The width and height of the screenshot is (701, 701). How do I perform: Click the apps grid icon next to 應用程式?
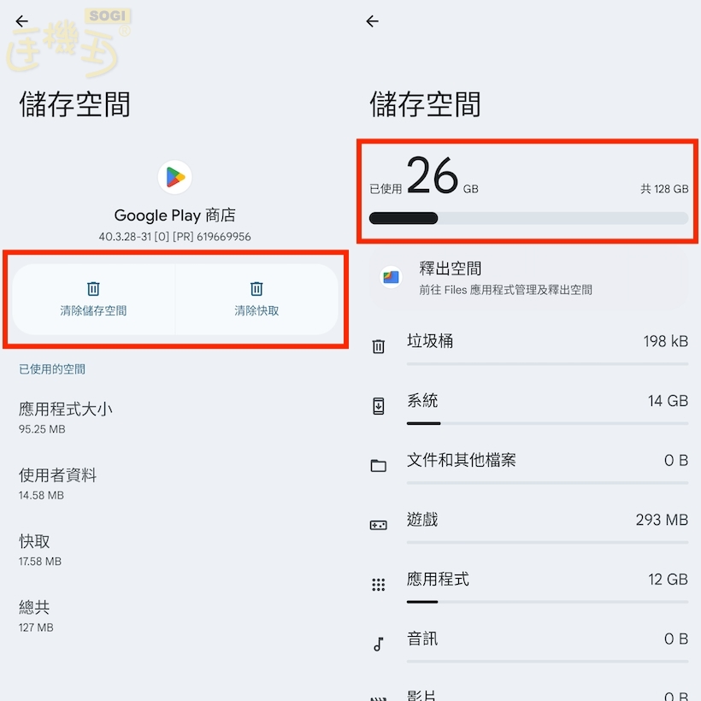pyautogui.click(x=379, y=583)
